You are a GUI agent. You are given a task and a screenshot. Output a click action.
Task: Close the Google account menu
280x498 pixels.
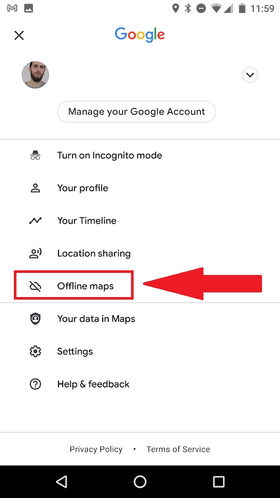[x=19, y=35]
